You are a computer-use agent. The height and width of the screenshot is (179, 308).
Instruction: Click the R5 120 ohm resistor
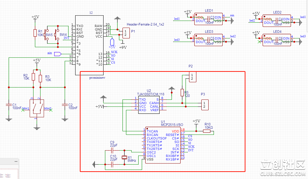(182, 92)
